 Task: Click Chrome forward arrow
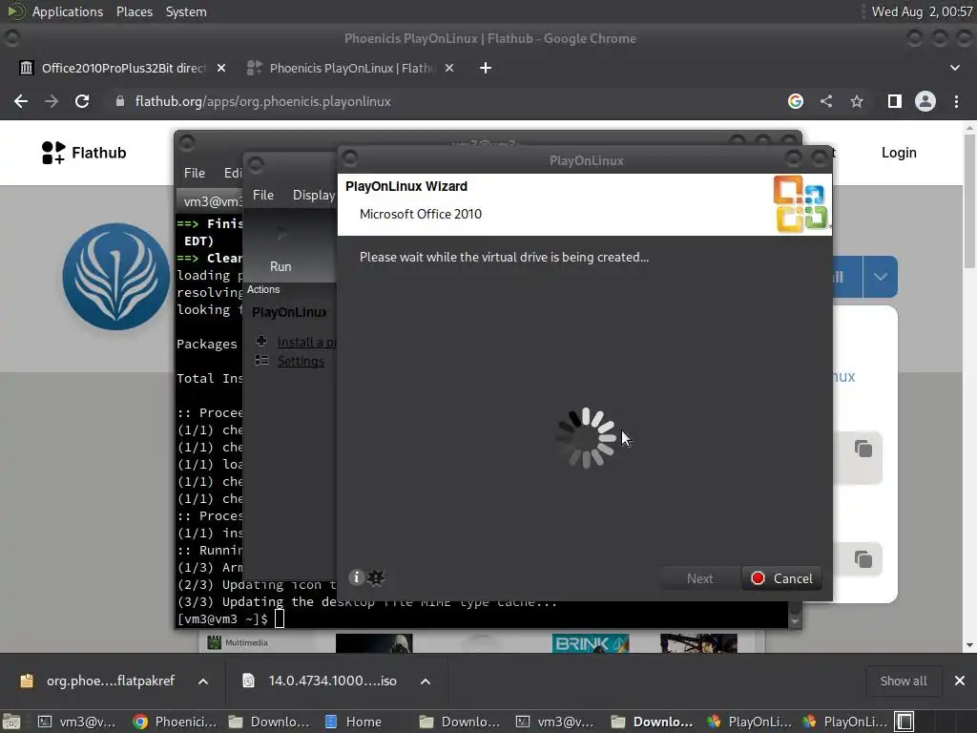pos(52,101)
